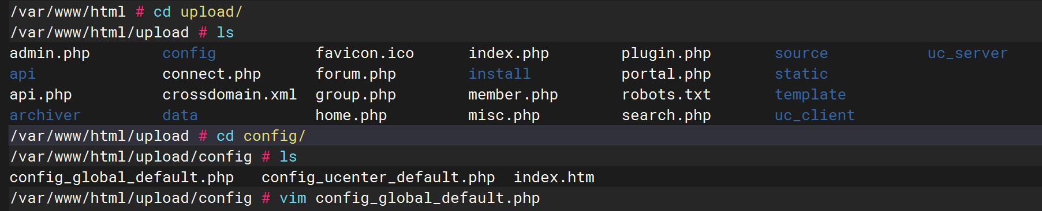Click the blue 'api' directory name

[23, 74]
